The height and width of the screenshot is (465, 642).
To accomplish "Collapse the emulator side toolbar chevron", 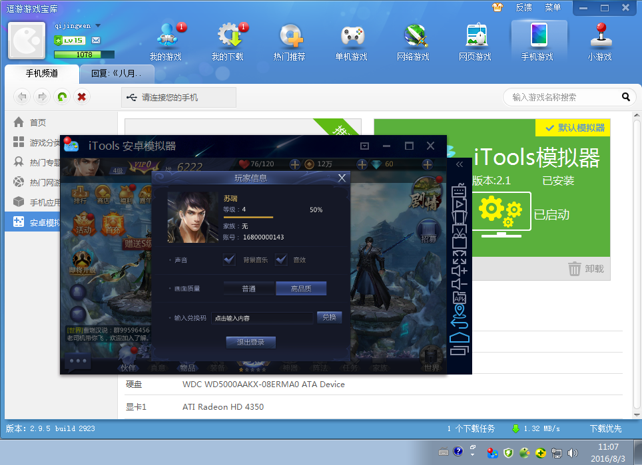I will tap(460, 164).
